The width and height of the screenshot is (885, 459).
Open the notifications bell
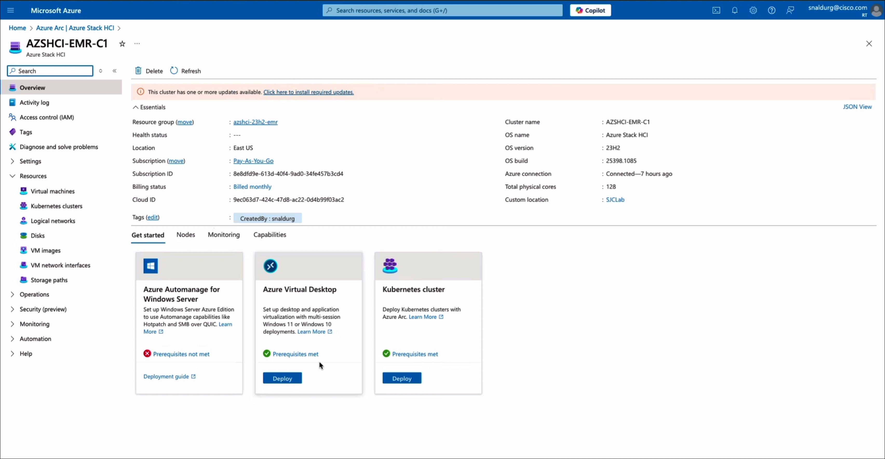(x=734, y=10)
